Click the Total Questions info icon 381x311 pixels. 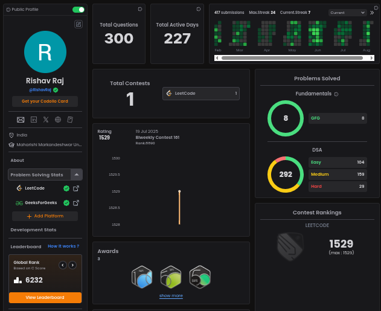140,9
